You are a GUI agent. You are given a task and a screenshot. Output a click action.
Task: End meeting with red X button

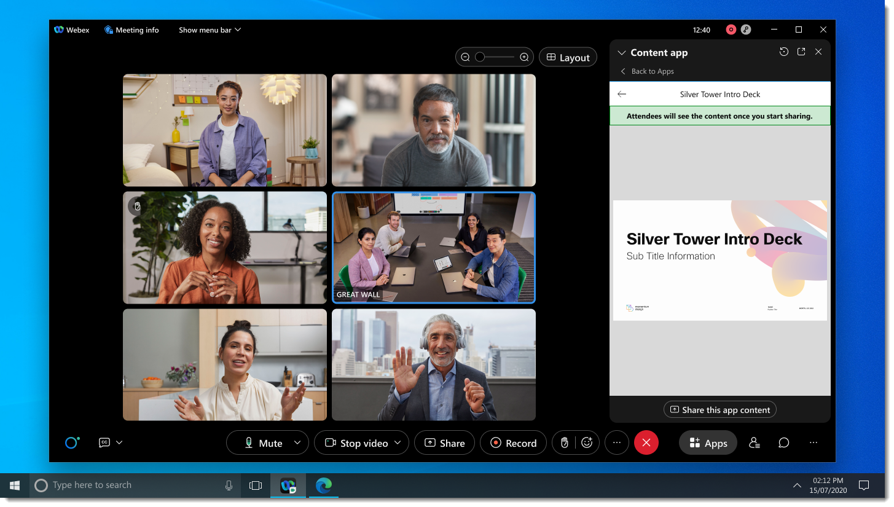click(x=646, y=442)
